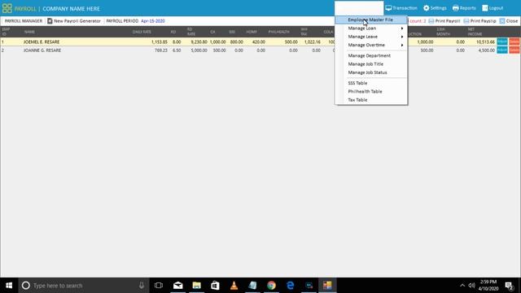Image resolution: width=521 pixels, height=293 pixels.
Task: Click the payroll app logo icon
Action: pos(7,8)
